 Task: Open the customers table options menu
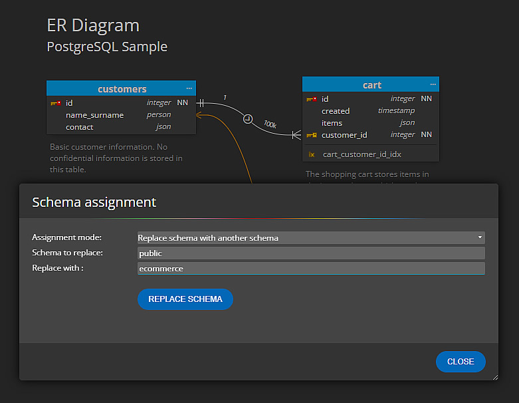pos(189,88)
